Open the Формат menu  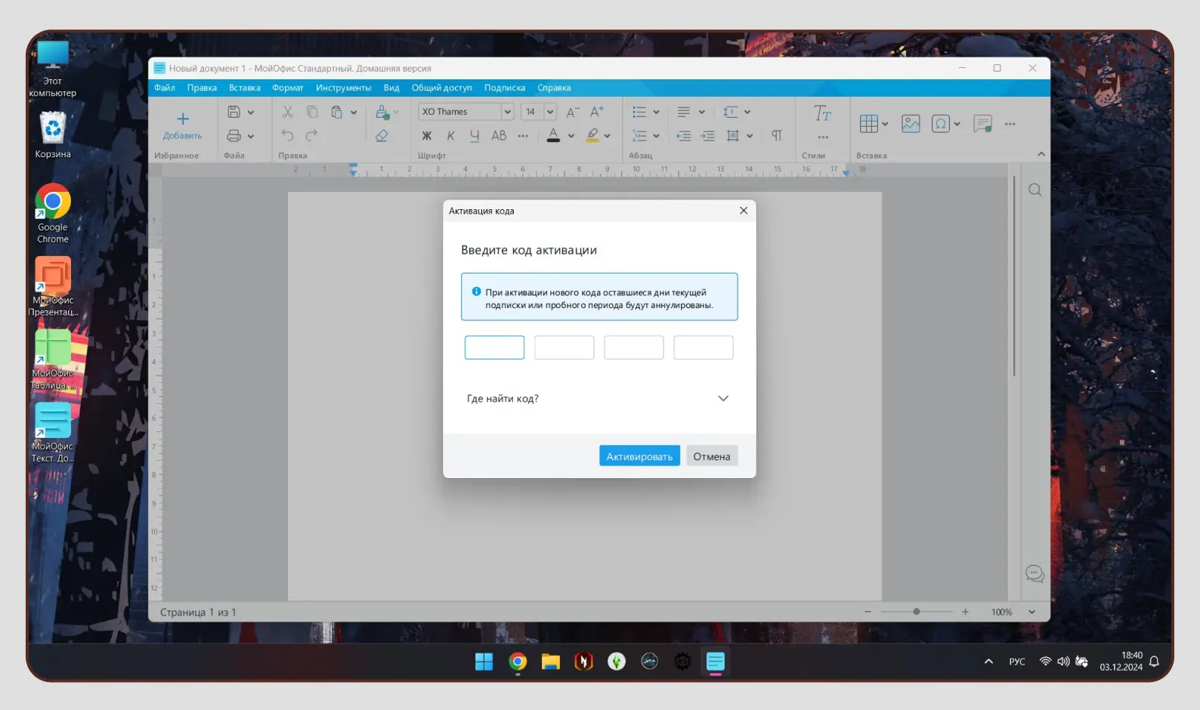[x=288, y=88]
